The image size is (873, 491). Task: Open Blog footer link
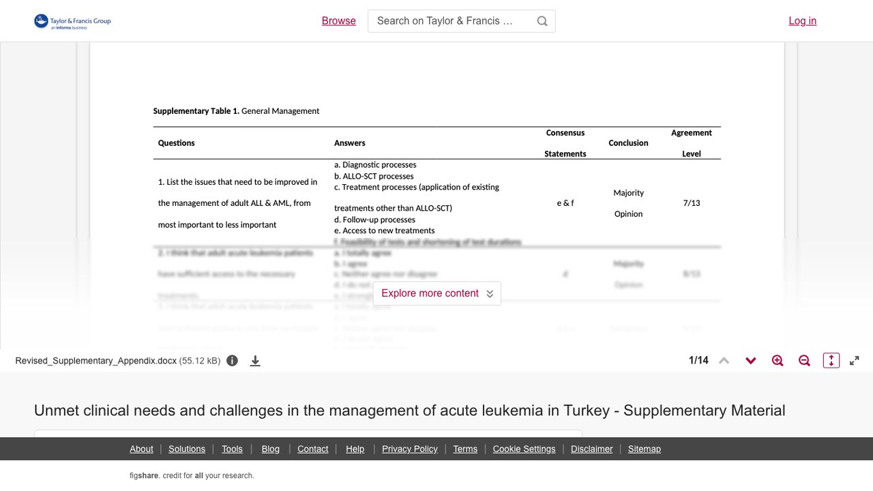pyautogui.click(x=271, y=449)
